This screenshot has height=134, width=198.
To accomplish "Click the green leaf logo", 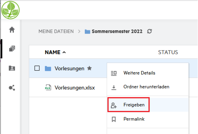I will click(11, 10).
